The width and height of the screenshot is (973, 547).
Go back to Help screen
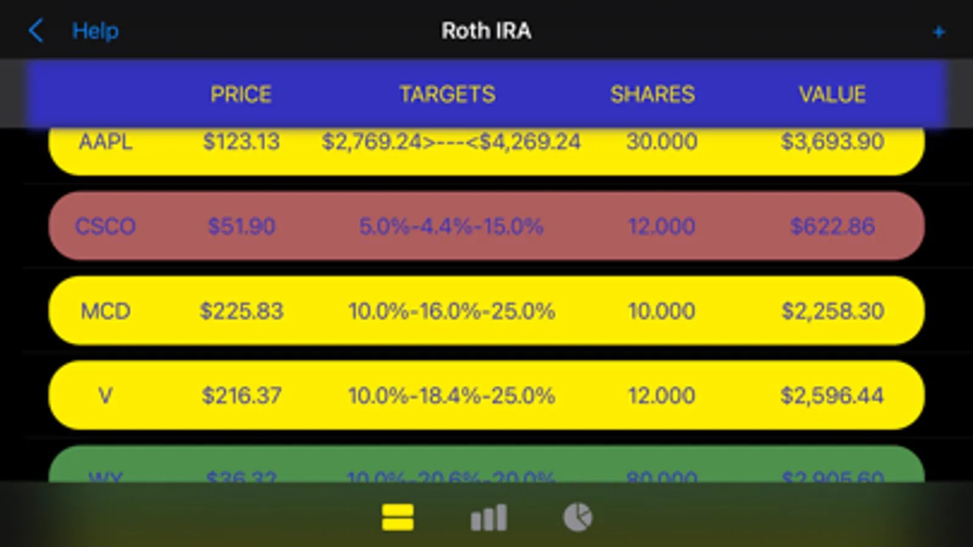95,30
